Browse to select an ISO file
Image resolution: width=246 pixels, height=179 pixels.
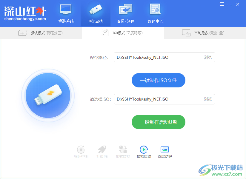(207, 99)
